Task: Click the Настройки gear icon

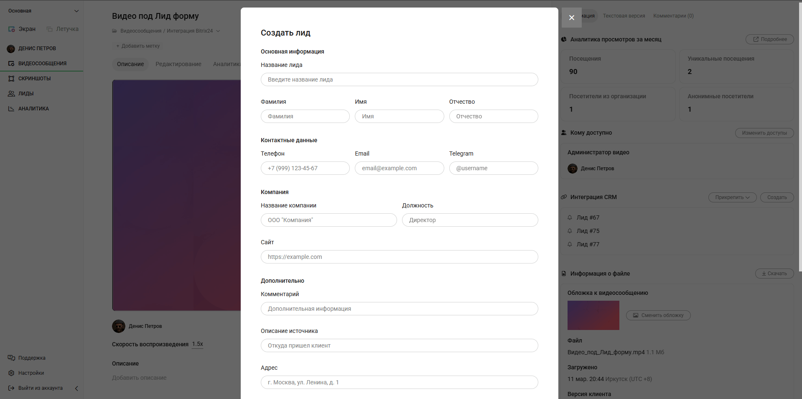Action: (x=11, y=373)
